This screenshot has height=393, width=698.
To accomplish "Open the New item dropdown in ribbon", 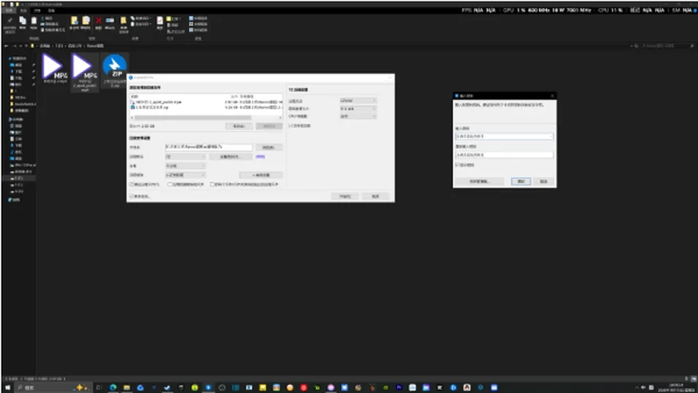I will click(140, 19).
